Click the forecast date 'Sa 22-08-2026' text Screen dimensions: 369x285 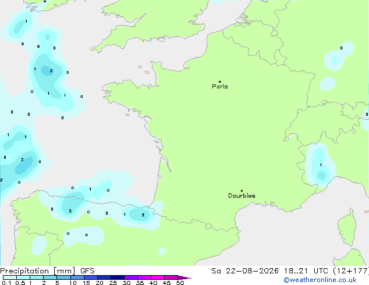coord(245,271)
